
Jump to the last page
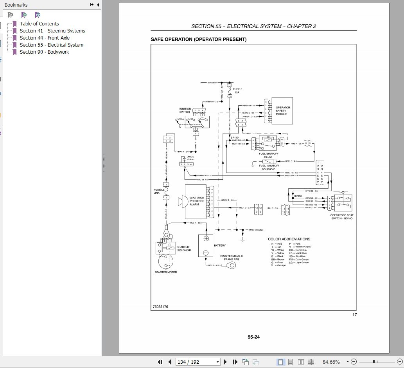pos(235,362)
